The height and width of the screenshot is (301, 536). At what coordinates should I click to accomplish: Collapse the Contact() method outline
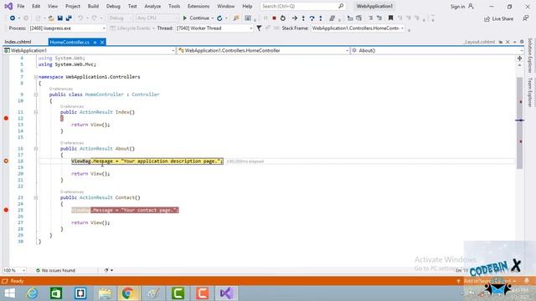[35, 197]
